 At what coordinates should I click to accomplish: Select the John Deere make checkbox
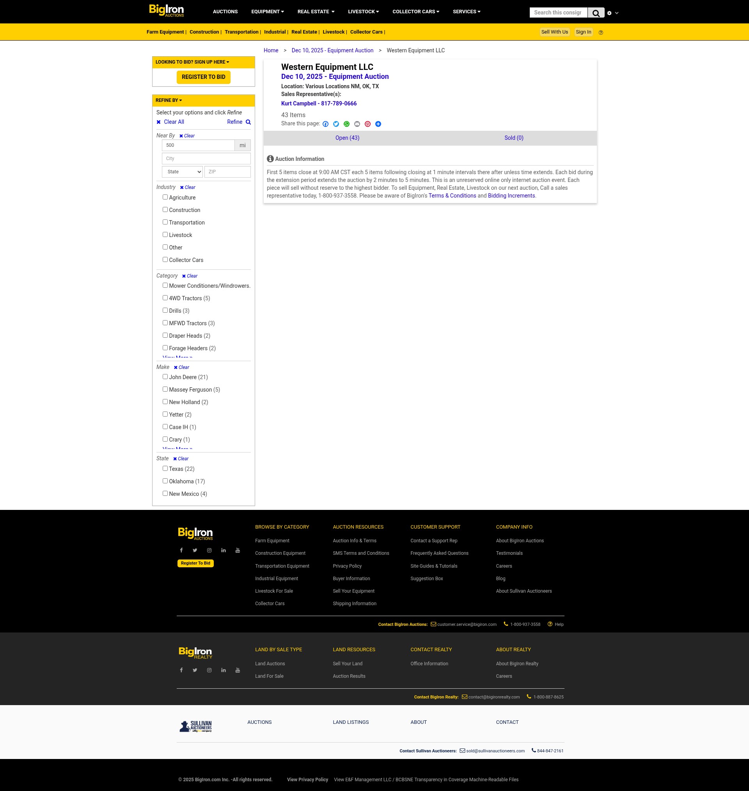pos(165,377)
